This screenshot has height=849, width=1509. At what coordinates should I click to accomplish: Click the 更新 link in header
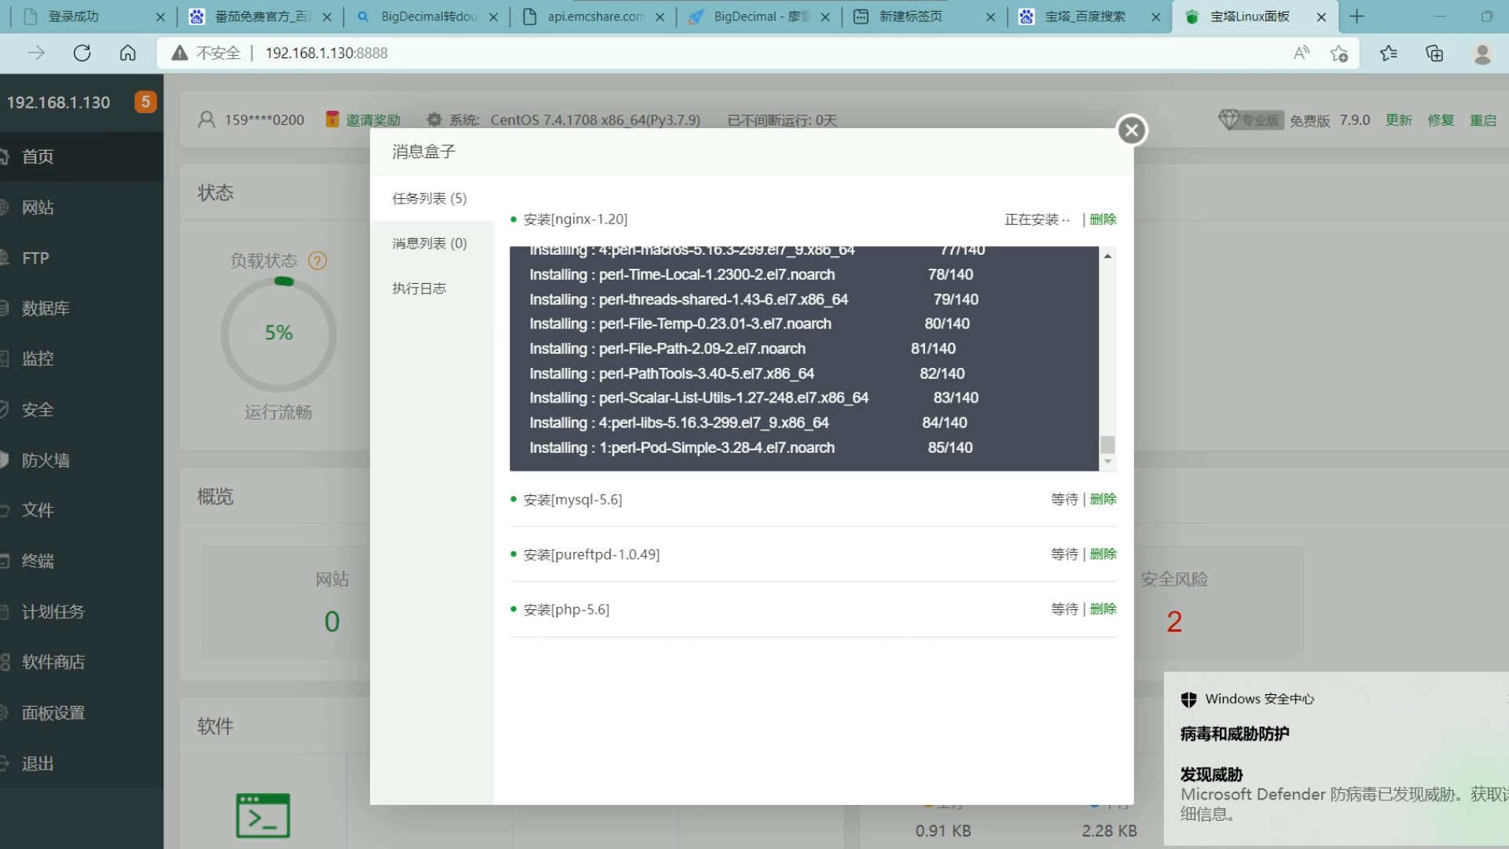tap(1398, 120)
